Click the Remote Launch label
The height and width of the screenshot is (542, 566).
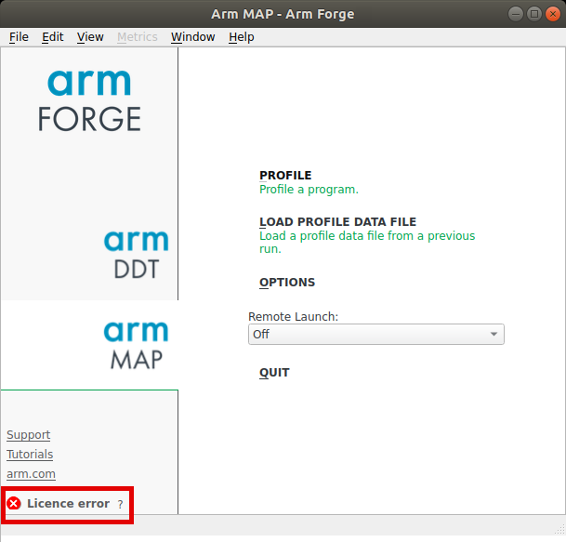click(293, 317)
